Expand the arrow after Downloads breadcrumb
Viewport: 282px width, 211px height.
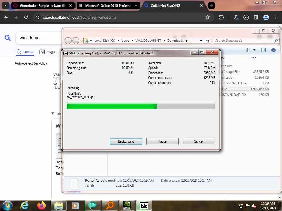187,41
